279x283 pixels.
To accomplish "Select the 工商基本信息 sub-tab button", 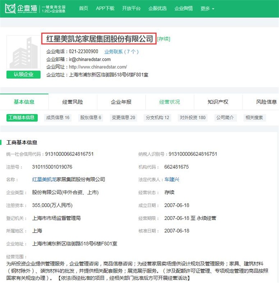I will coord(22,118).
